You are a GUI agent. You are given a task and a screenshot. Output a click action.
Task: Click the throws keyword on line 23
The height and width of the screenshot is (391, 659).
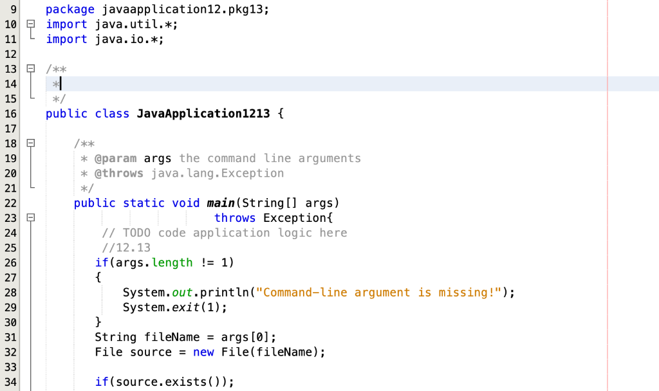click(x=235, y=218)
